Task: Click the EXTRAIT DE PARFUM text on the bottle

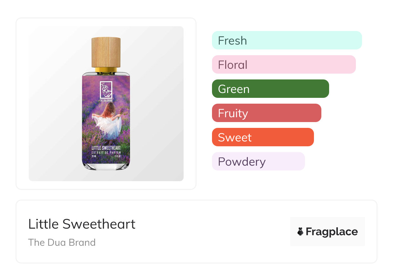Action: 106,152
